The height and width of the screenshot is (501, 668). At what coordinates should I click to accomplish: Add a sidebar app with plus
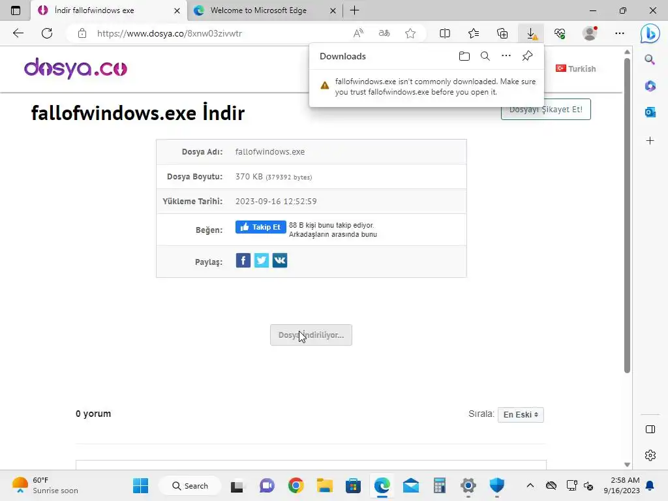[650, 141]
